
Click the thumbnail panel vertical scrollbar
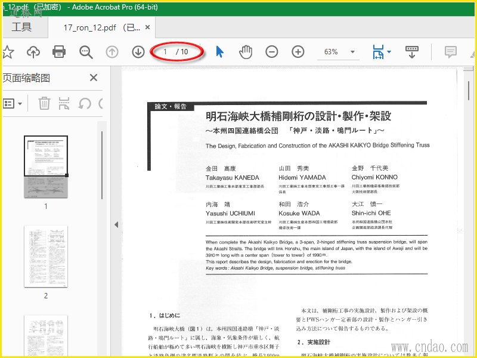click(x=102, y=165)
